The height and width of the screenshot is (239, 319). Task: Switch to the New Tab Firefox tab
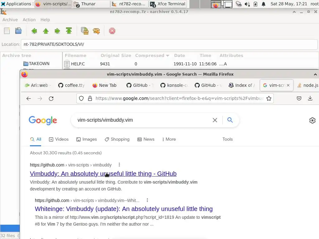pos(105,85)
